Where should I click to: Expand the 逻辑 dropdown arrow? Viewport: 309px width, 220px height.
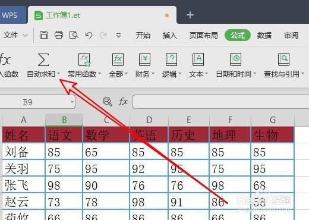[x=179, y=74]
